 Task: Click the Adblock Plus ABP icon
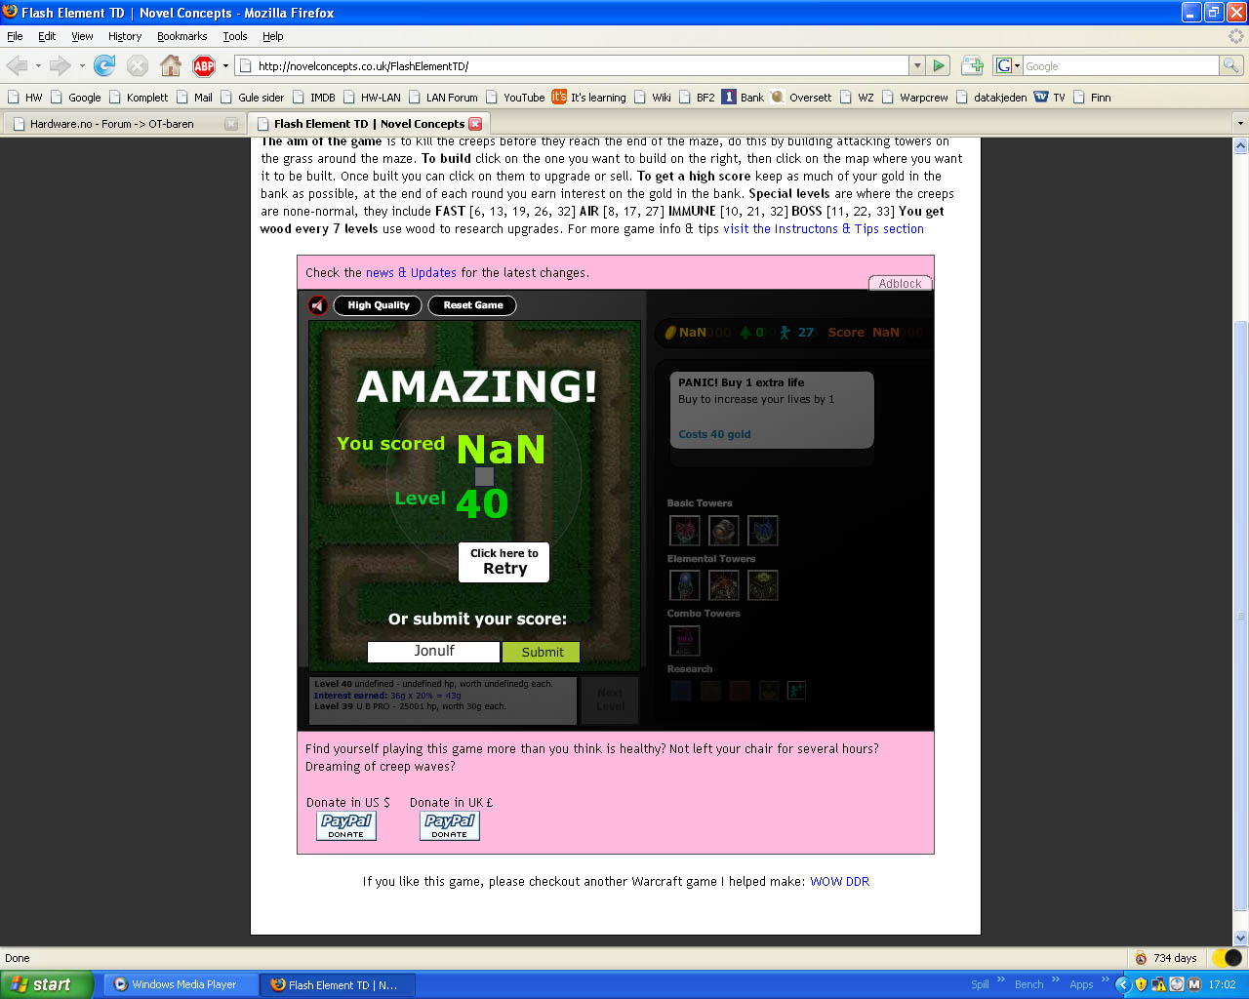[x=204, y=66]
